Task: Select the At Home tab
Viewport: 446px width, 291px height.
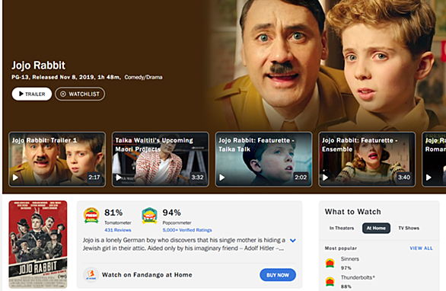Action: click(376, 228)
